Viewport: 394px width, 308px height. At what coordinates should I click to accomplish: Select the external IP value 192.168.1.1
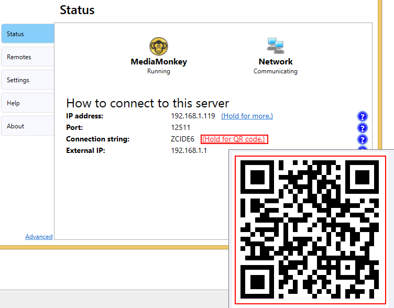(x=189, y=150)
